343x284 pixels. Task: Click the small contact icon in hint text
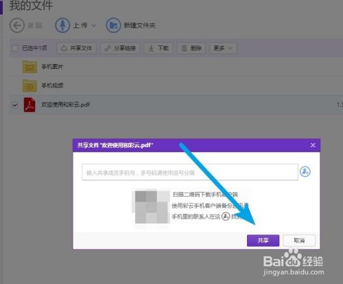[x=226, y=216]
